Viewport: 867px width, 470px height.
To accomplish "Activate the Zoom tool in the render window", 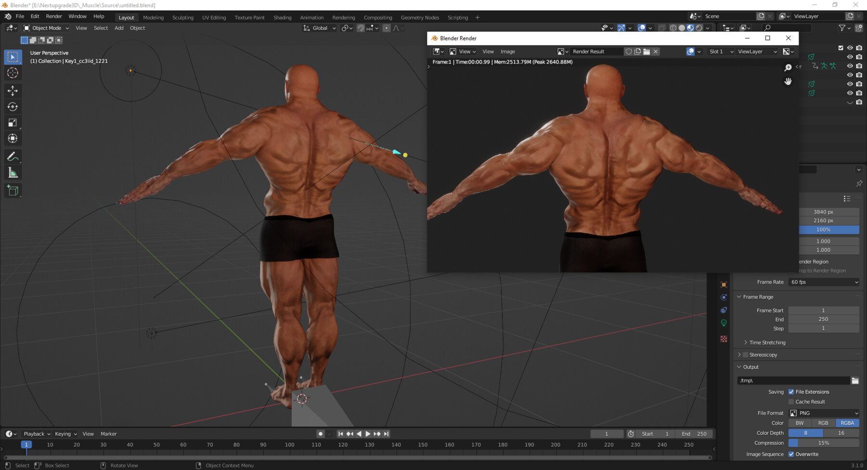I will click(x=788, y=67).
